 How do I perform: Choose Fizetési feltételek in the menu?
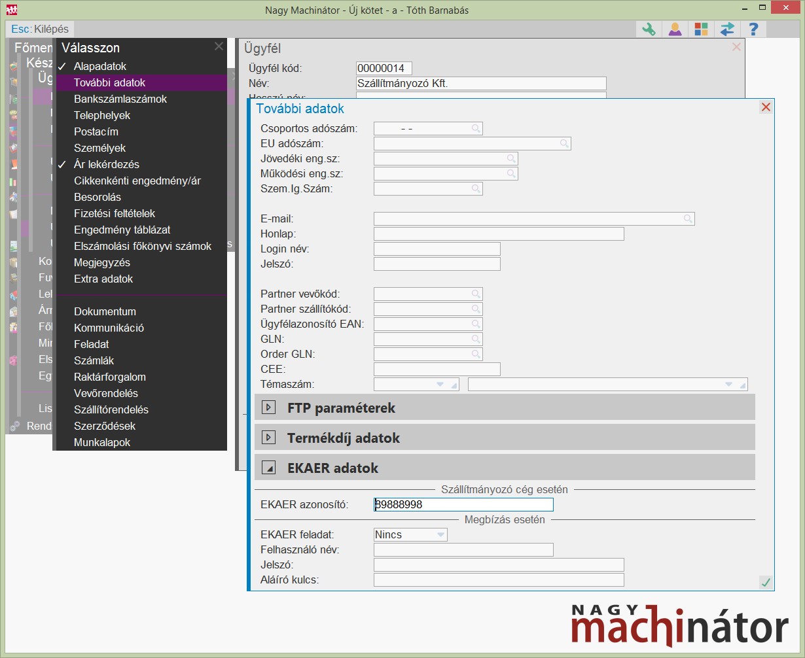coord(115,214)
